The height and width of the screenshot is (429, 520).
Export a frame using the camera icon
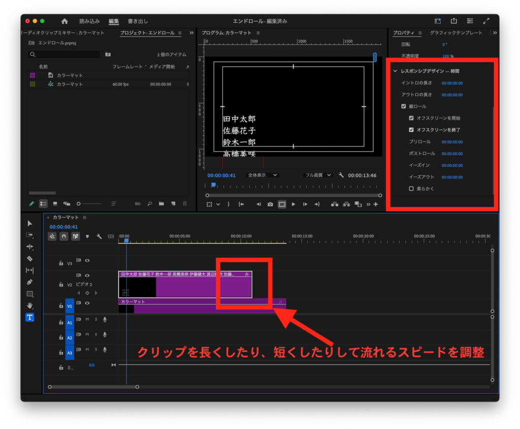[270, 204]
